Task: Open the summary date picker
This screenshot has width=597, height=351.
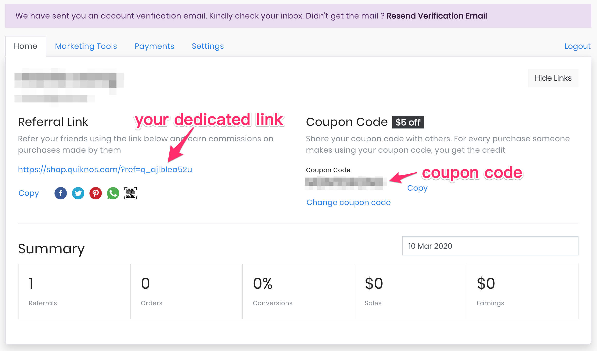Action: pyautogui.click(x=490, y=246)
